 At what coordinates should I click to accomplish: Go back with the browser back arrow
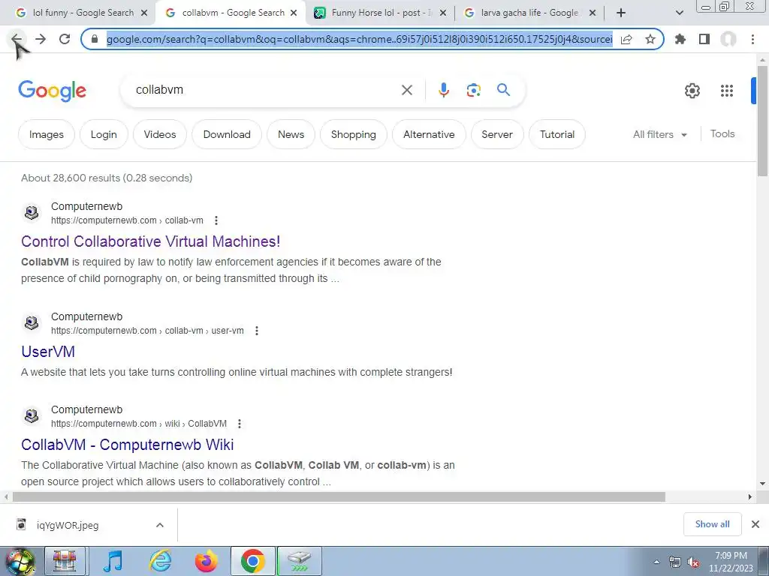17,39
